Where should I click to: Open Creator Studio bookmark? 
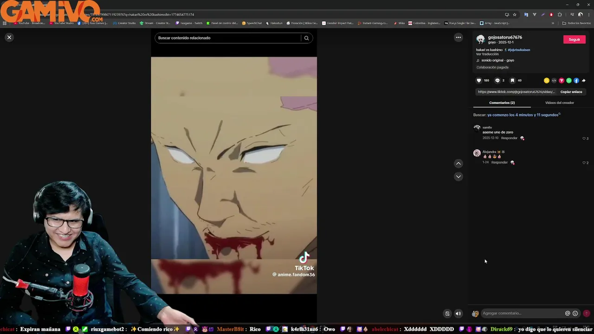pyautogui.click(x=124, y=23)
